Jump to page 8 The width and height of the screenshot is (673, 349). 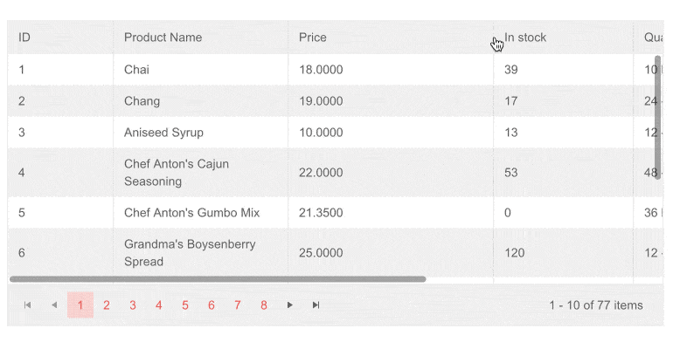tap(264, 305)
